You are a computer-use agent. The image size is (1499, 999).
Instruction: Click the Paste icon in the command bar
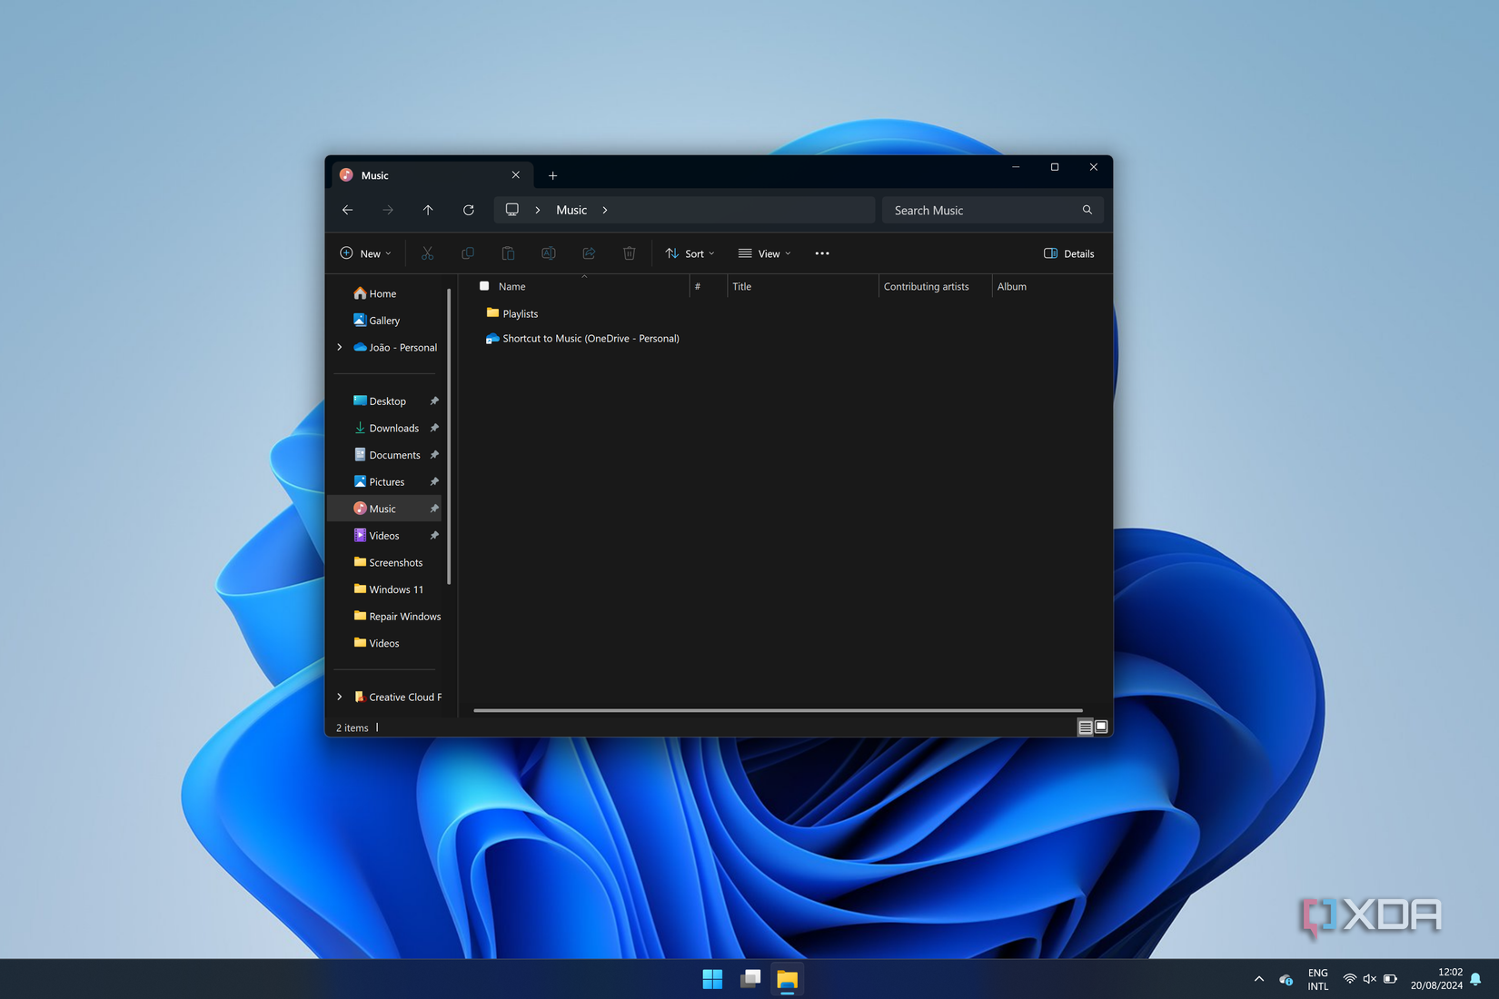click(508, 253)
